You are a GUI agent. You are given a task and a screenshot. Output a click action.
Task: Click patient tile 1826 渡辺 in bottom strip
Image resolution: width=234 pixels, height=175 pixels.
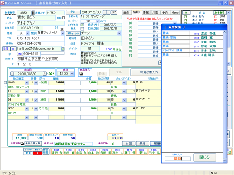(57, 152)
